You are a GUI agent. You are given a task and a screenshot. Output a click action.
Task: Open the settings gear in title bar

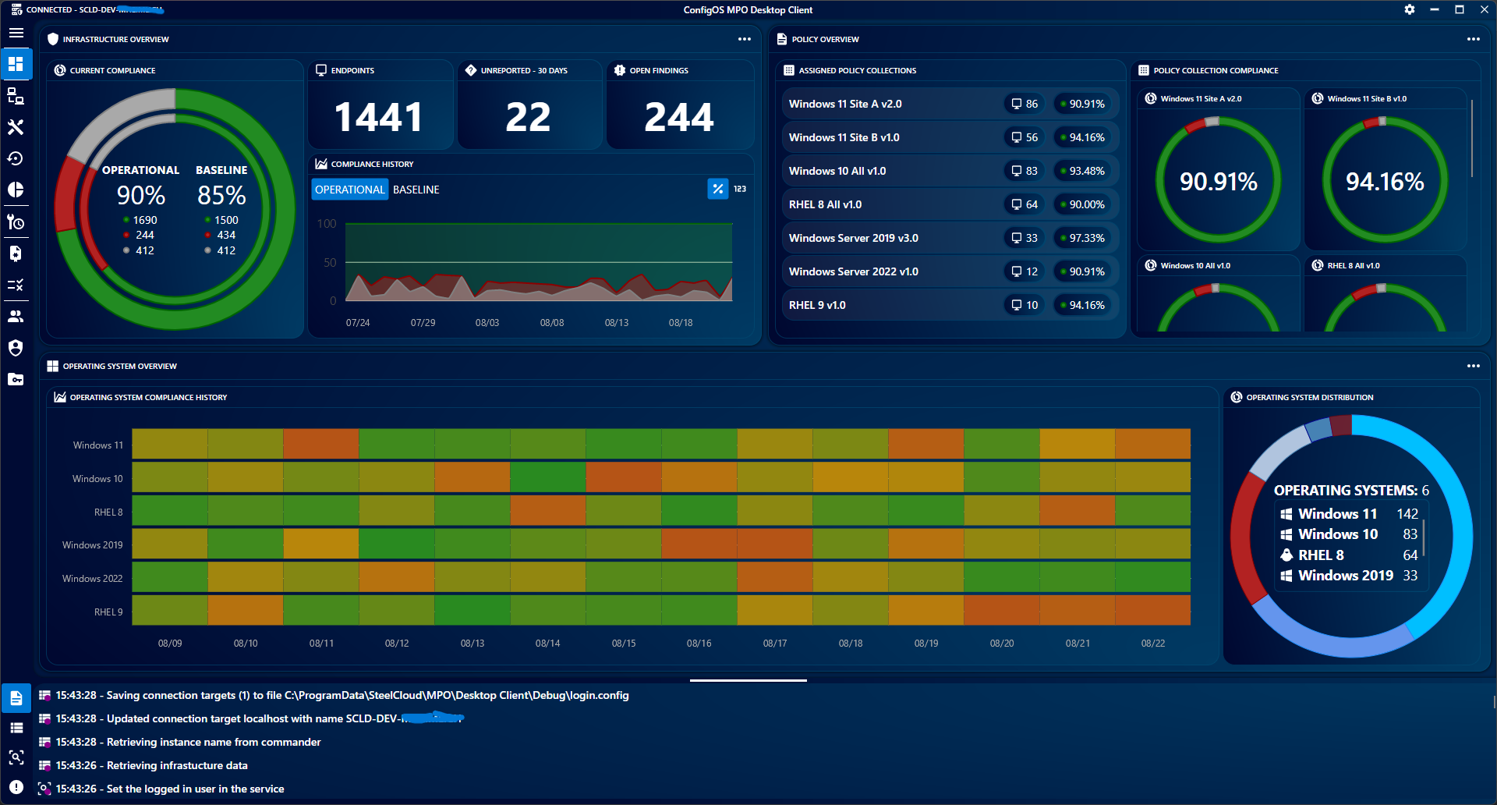(x=1409, y=10)
